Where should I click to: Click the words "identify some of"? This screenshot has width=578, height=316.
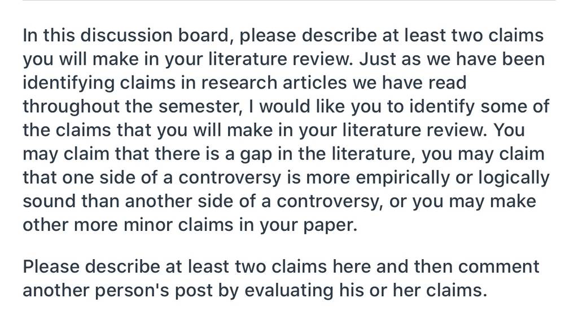click(479, 106)
